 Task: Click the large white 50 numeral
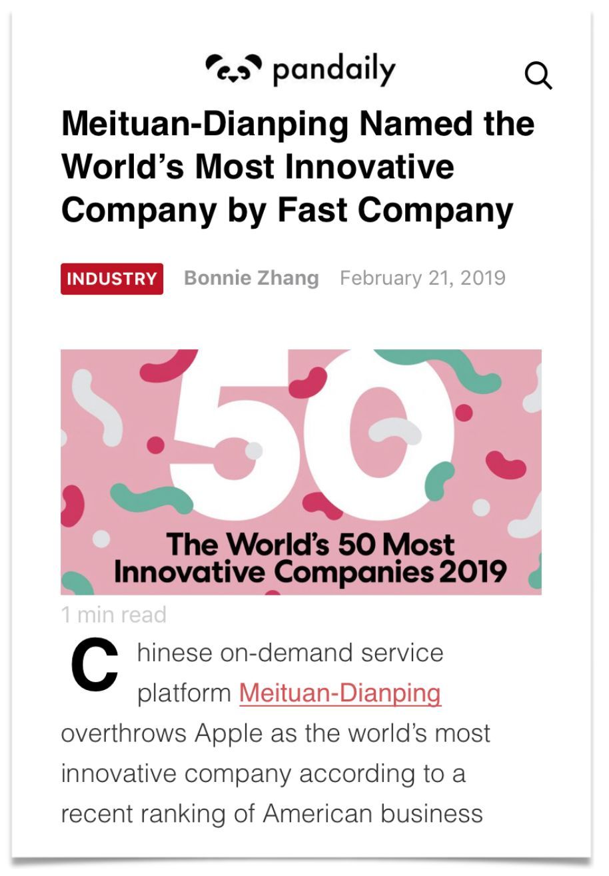coord(306,433)
